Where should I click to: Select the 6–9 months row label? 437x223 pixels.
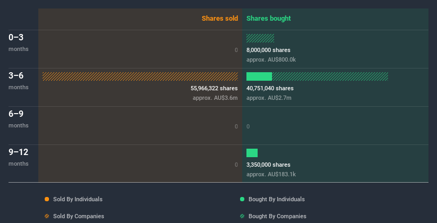click(17, 114)
